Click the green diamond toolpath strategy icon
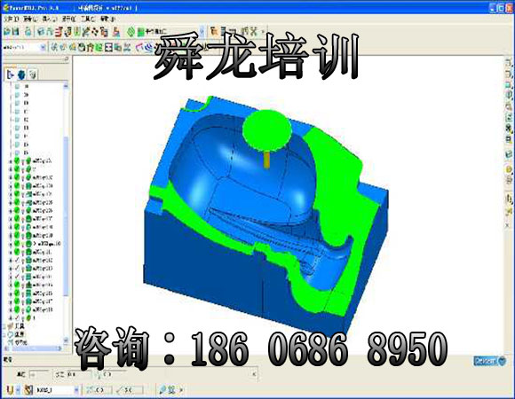Screen dimensions: 515x399 click(131, 31)
